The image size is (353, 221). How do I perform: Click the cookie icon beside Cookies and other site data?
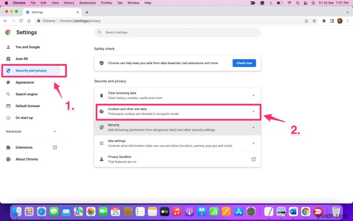pyautogui.click(x=101, y=112)
